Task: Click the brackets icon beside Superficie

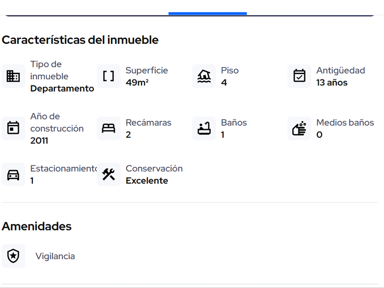Action: (108, 76)
